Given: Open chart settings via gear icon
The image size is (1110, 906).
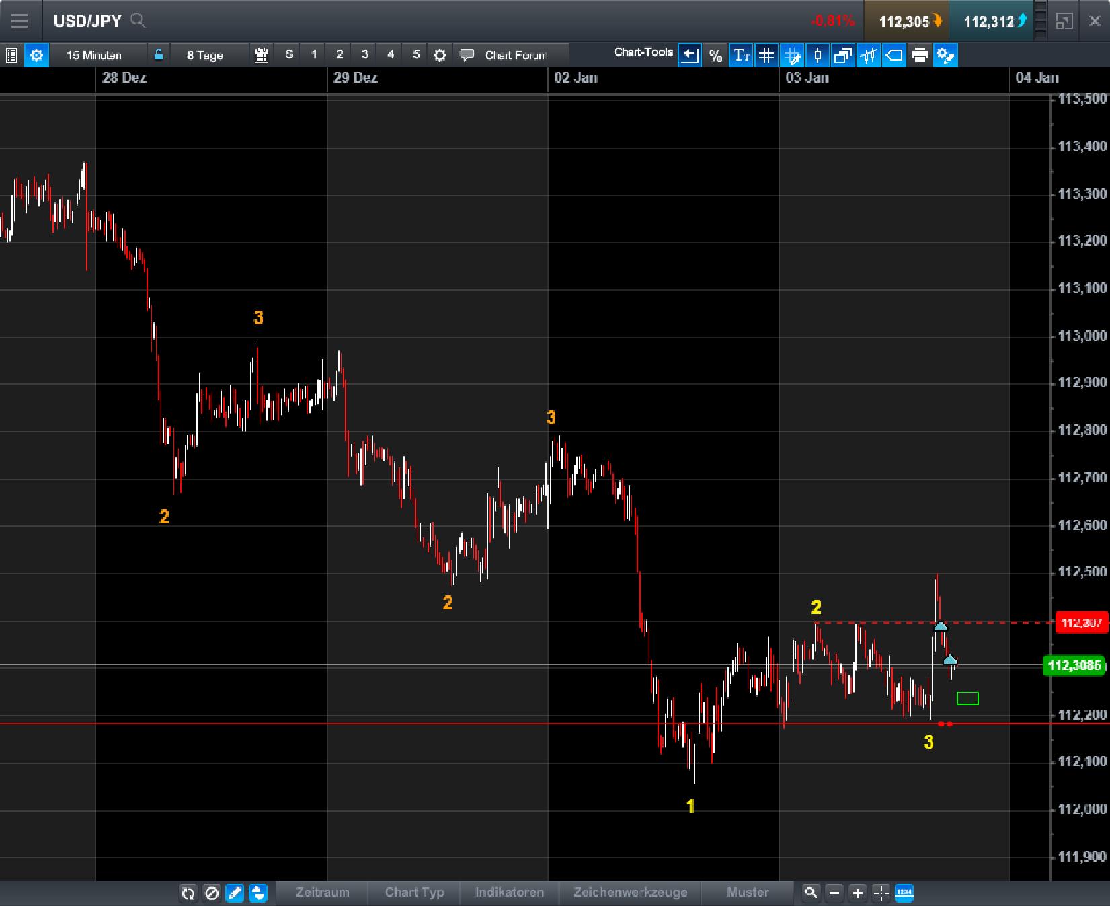Looking at the screenshot, I should point(36,55).
